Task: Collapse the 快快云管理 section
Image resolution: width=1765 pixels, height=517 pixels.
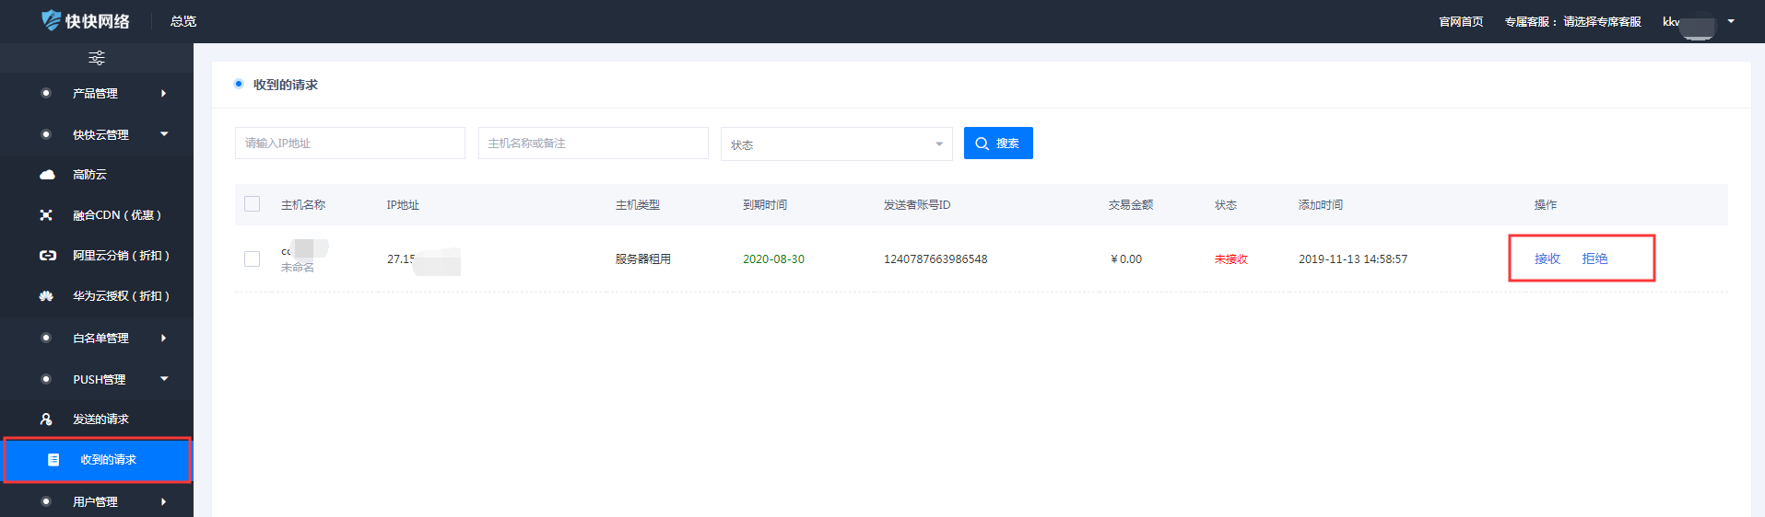Action: point(164,134)
